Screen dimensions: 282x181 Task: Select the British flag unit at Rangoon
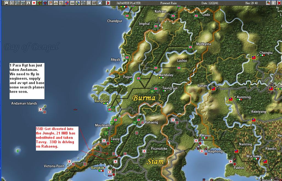110,109
